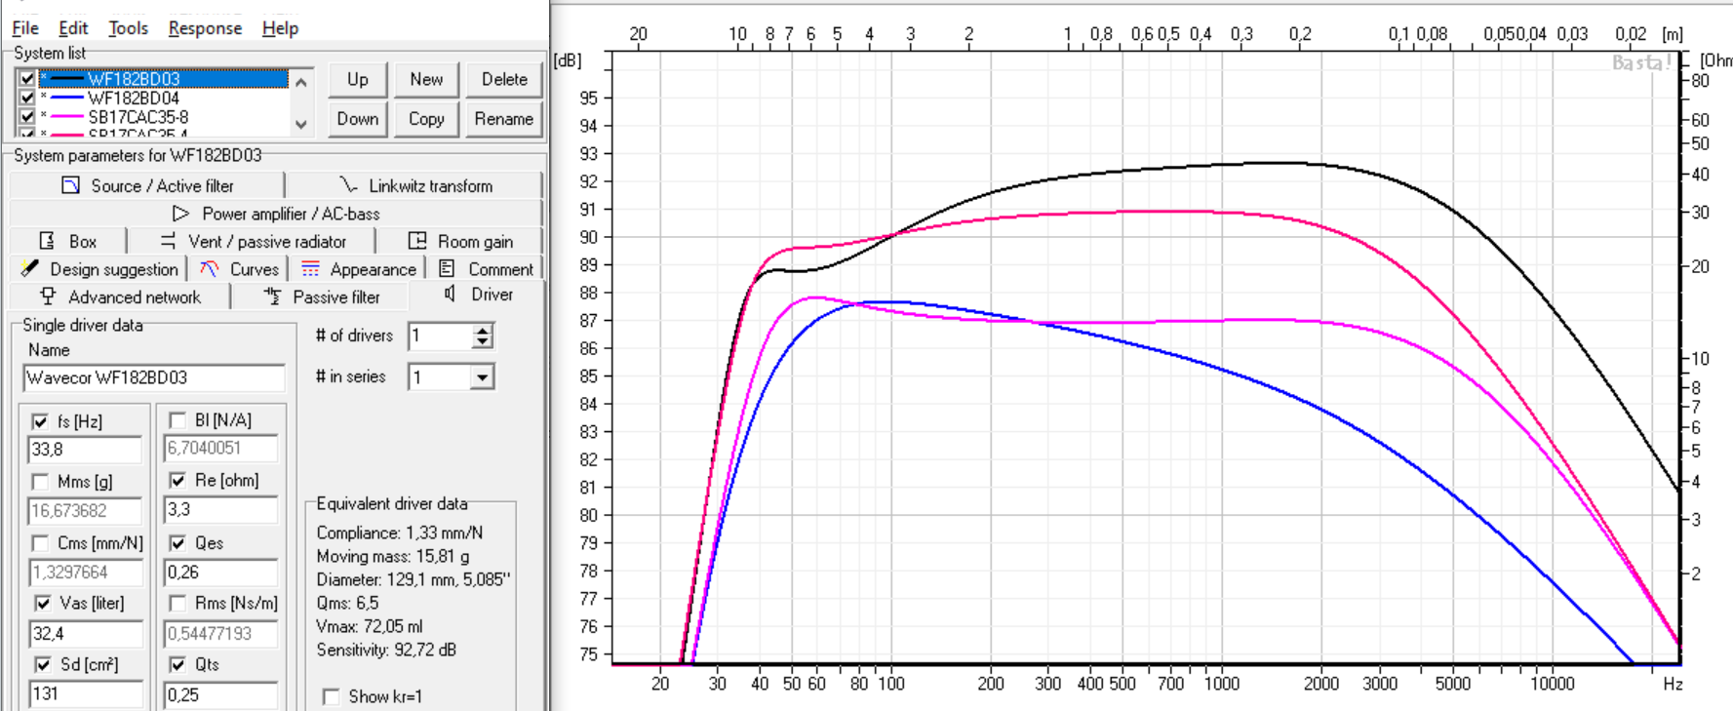
Task: Open the Advanced network tab
Action: 120,297
